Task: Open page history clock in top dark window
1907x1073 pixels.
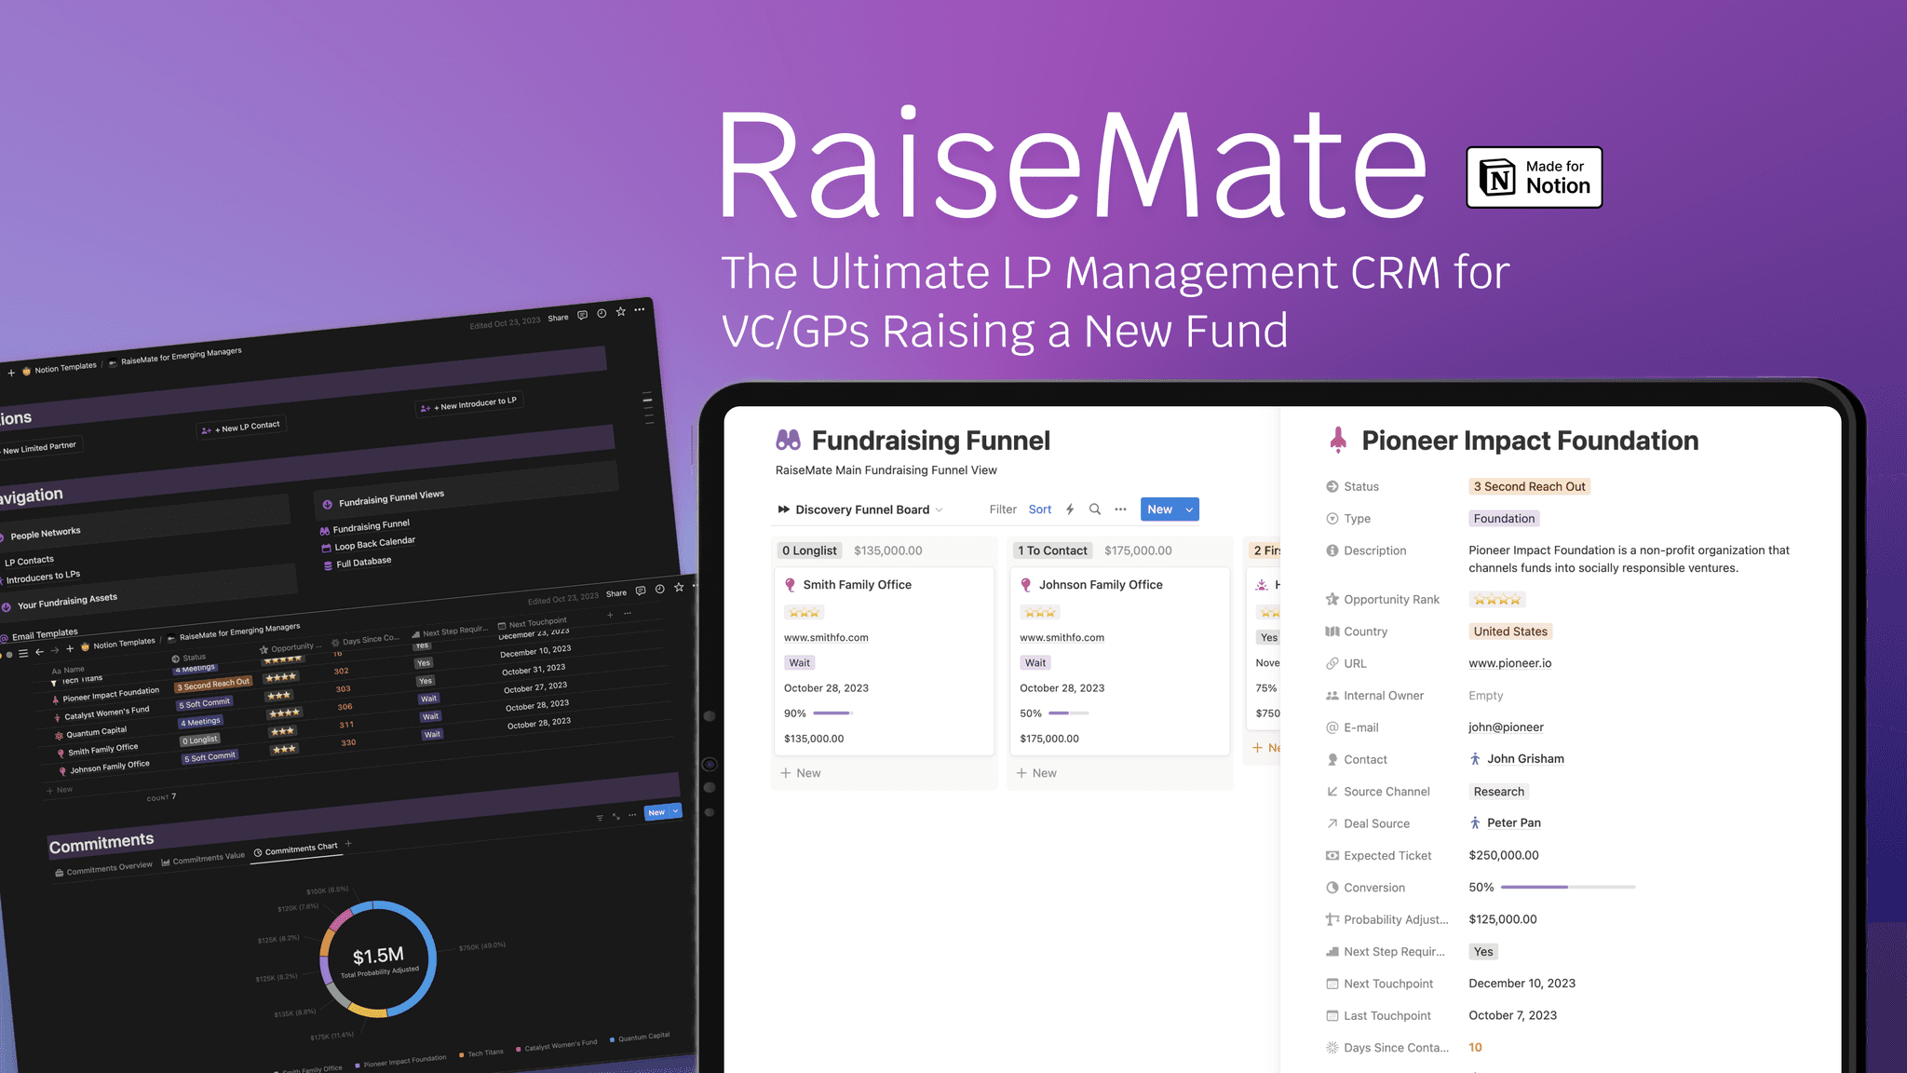Action: (602, 313)
